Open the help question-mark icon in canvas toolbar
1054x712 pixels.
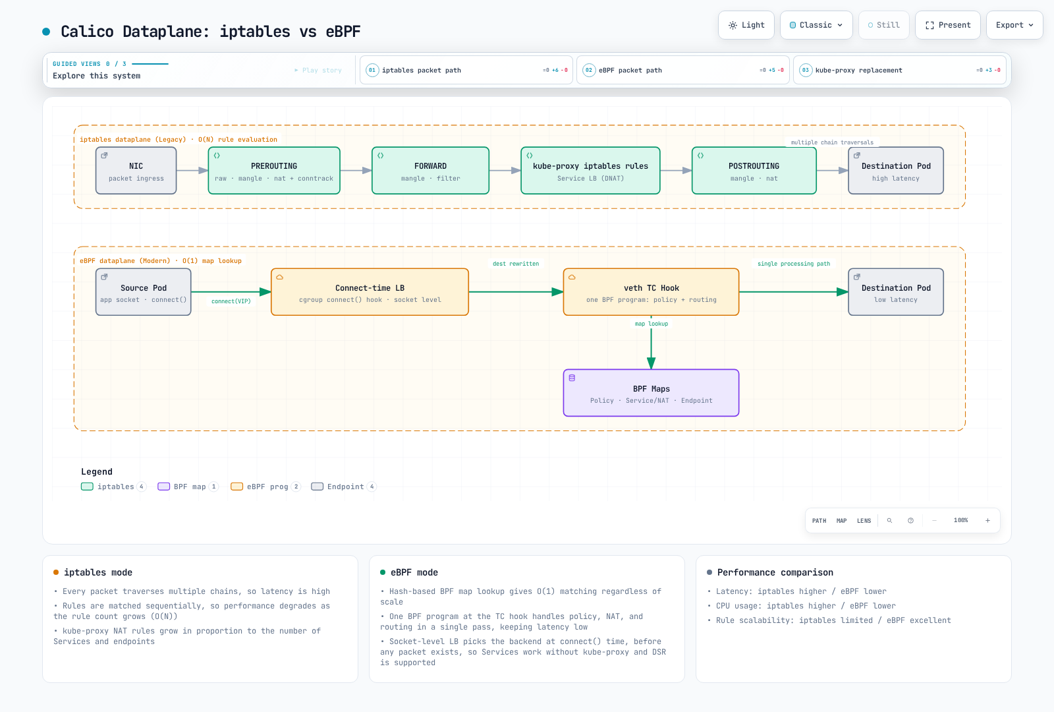(910, 521)
